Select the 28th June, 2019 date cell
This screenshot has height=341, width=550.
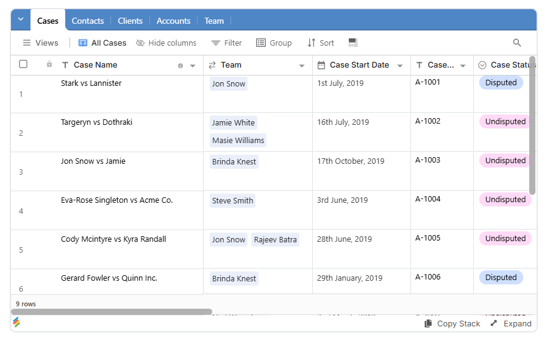(362, 249)
